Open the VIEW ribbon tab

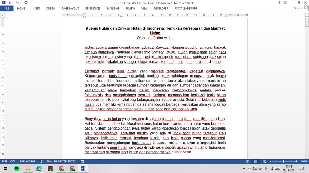coord(144,8)
